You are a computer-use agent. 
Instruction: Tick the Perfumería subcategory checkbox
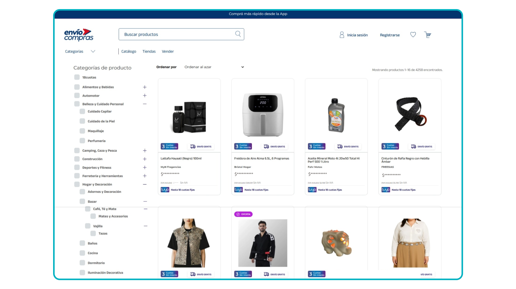coord(82,141)
